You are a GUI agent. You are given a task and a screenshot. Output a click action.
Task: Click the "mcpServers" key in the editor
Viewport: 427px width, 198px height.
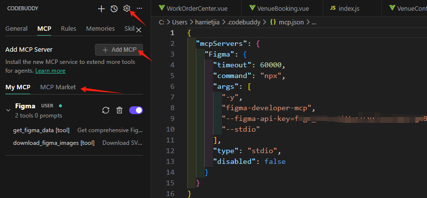click(221, 43)
